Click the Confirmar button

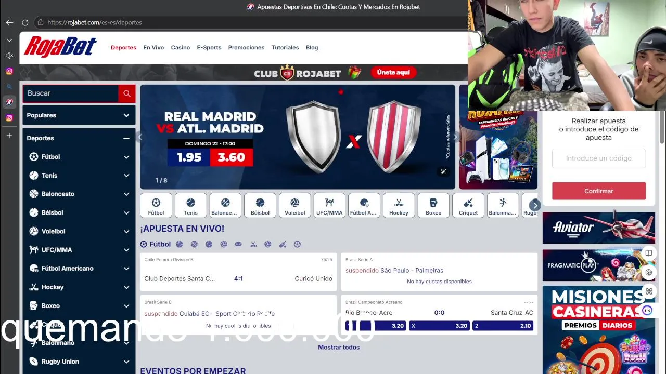tap(599, 191)
